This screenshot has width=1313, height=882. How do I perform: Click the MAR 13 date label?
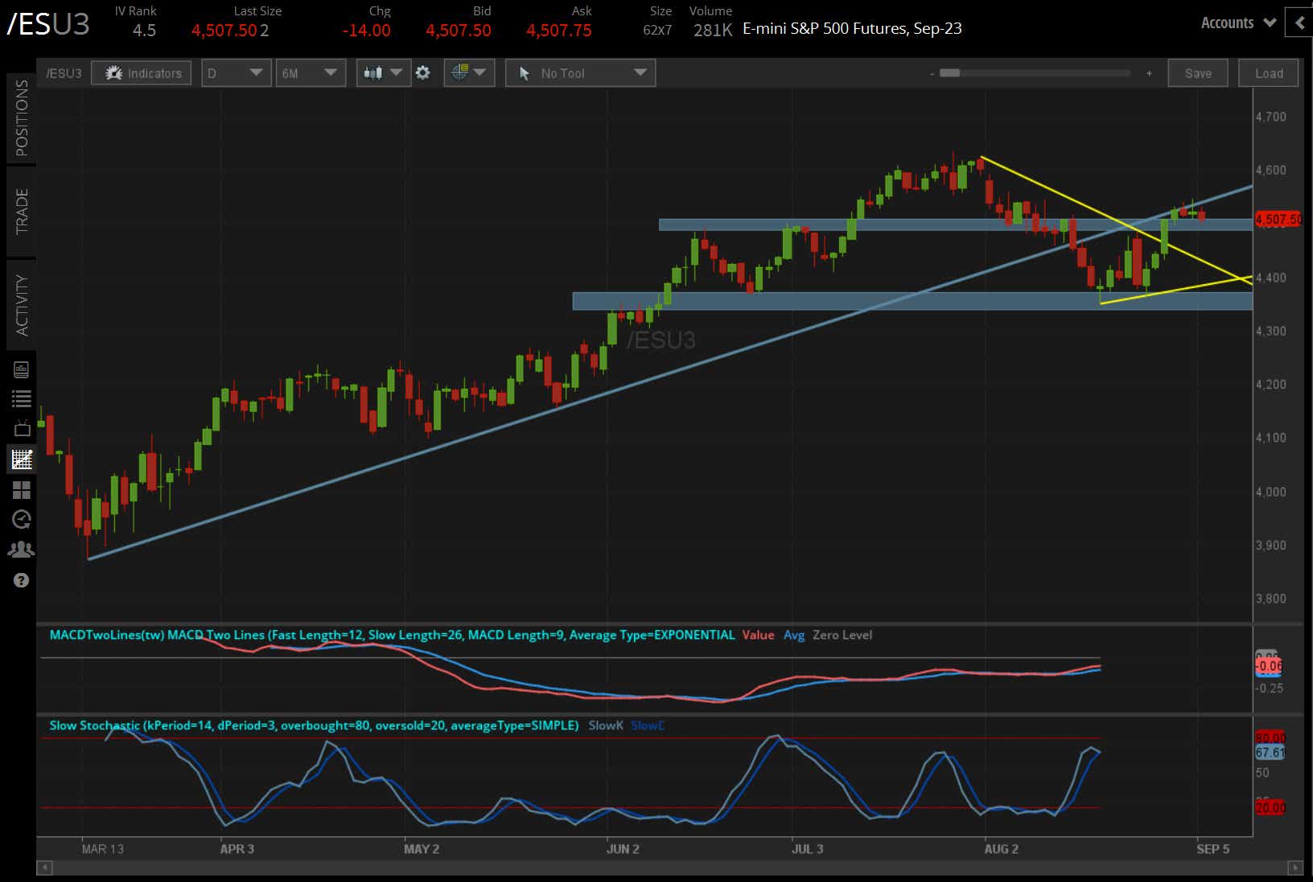click(103, 849)
